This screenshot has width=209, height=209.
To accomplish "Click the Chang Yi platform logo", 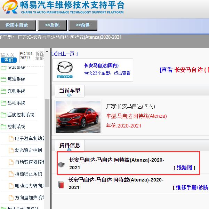I will point(10,7).
